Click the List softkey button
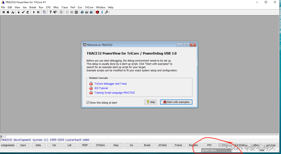 (70, 145)
